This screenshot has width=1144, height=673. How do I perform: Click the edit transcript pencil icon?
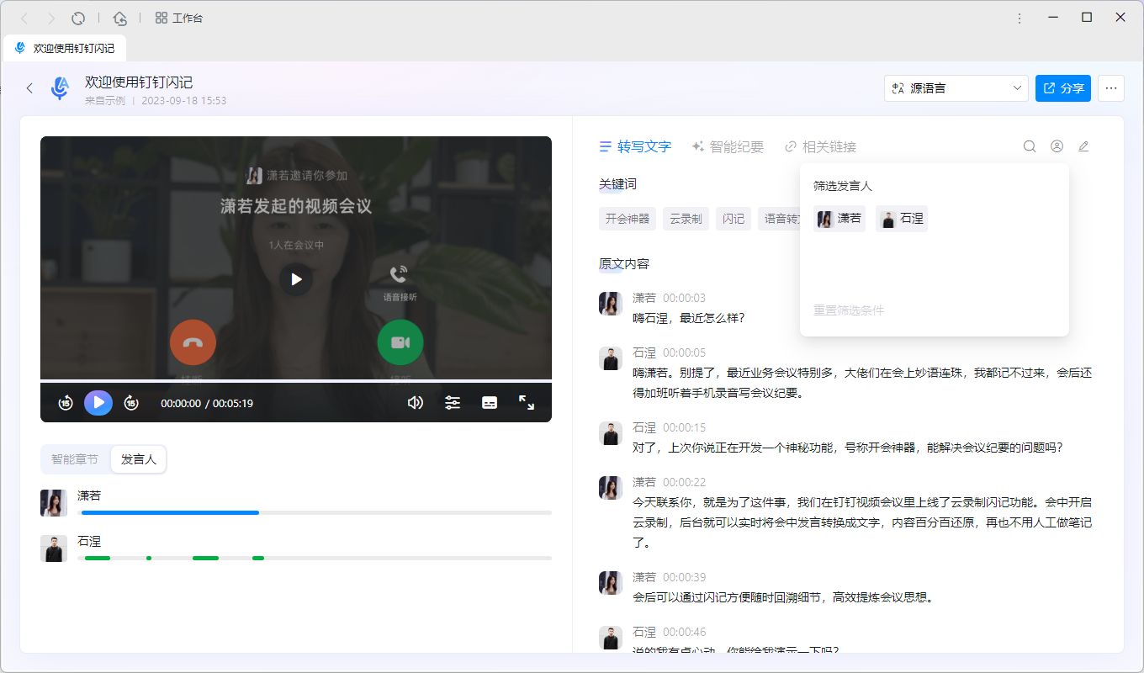click(1083, 146)
